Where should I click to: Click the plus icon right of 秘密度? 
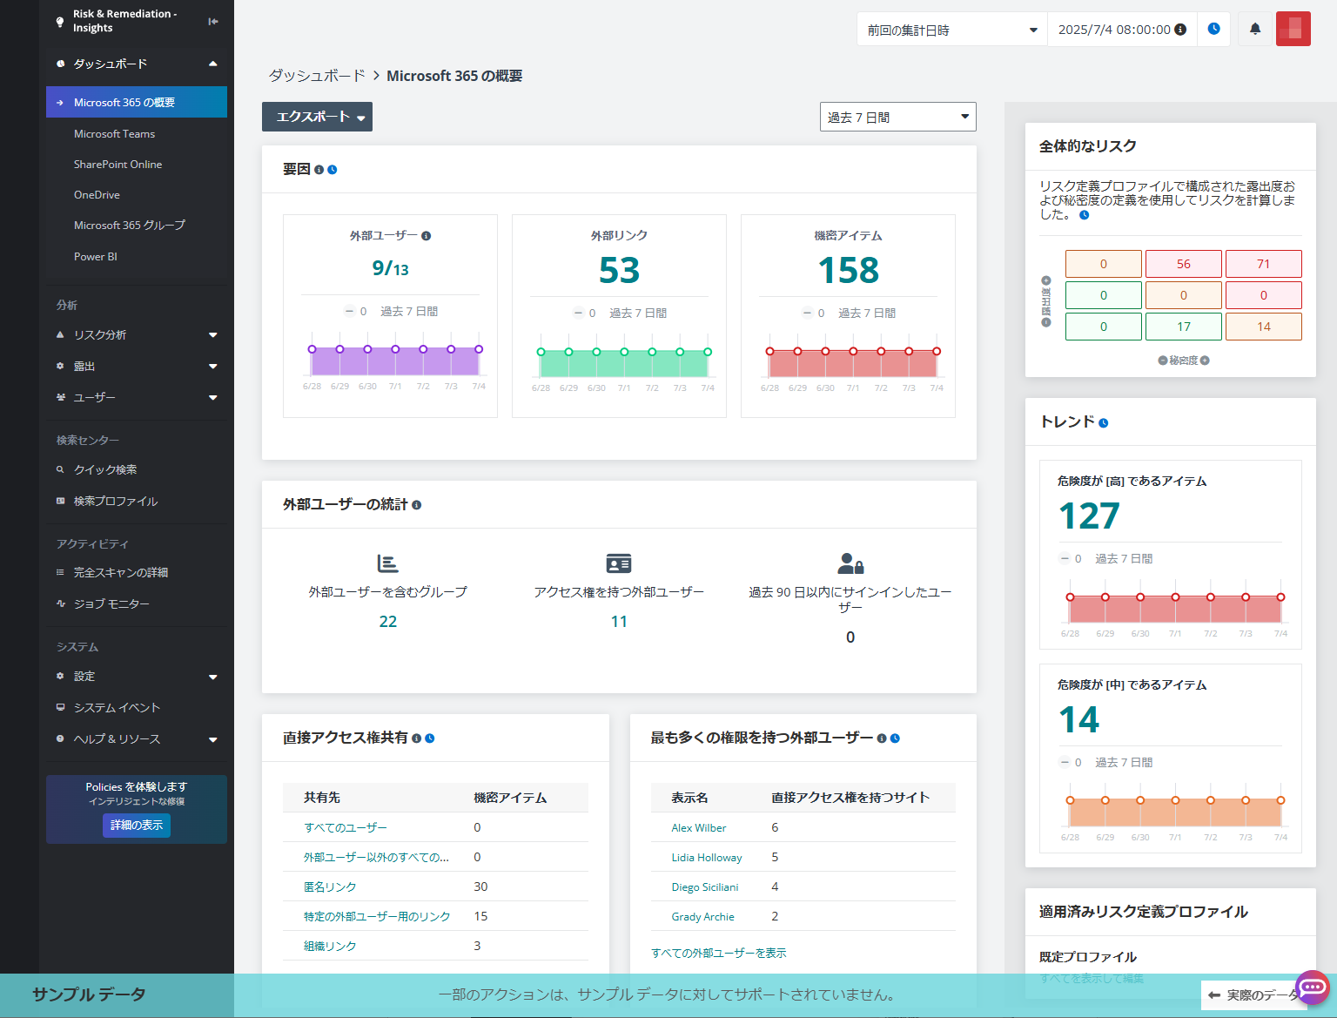coord(1205,361)
